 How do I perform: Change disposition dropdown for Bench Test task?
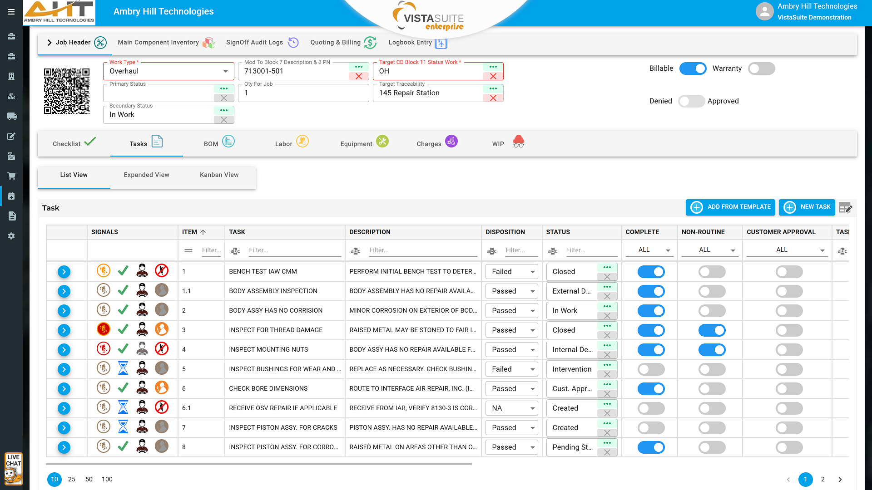point(511,272)
